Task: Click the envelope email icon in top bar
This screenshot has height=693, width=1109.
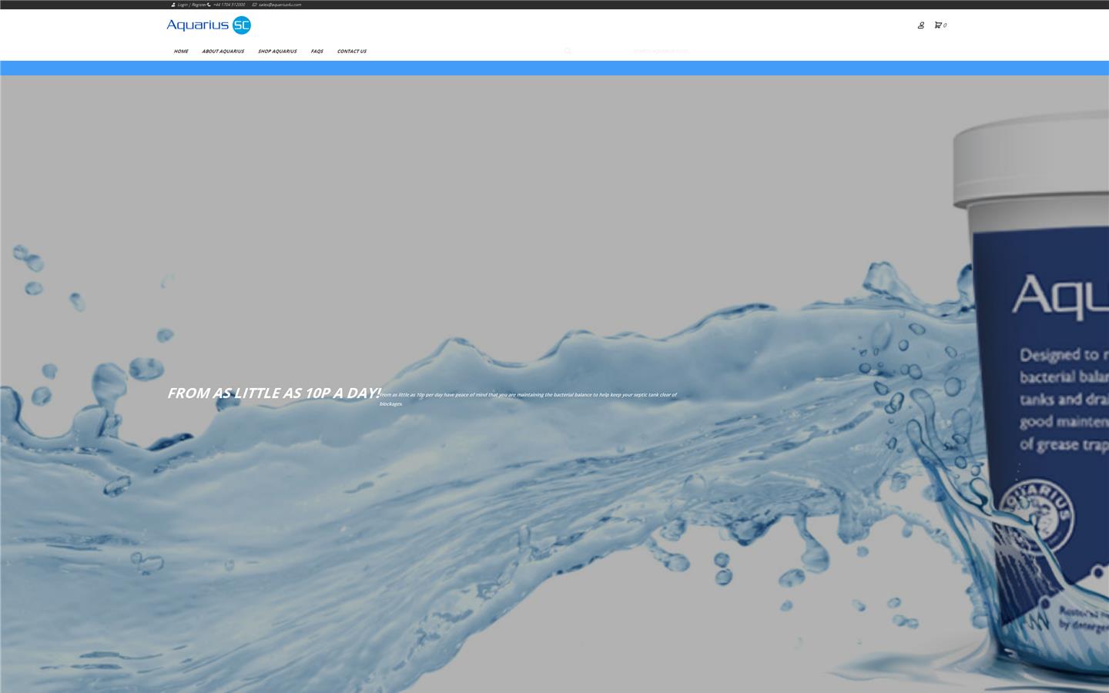Action: 253,5
